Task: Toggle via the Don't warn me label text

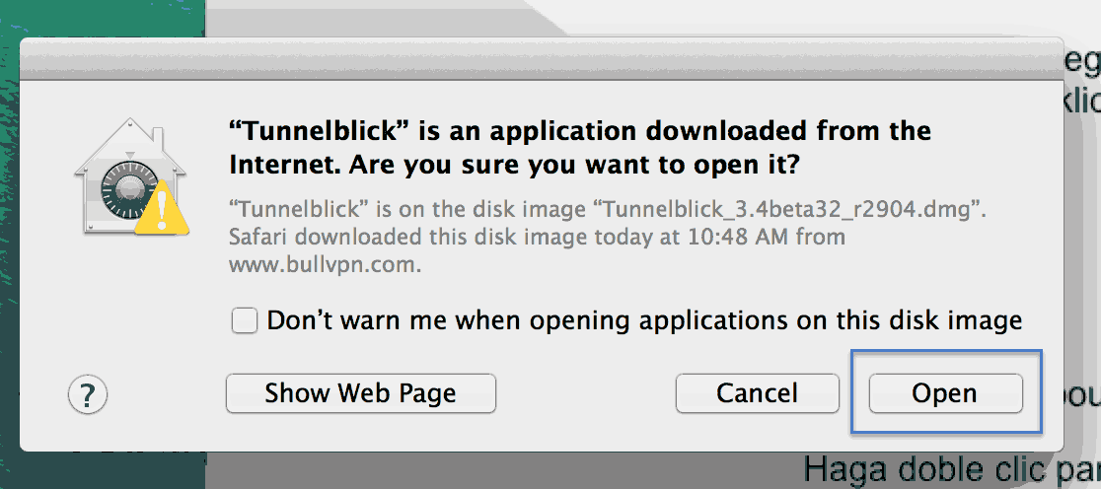Action: 644,320
